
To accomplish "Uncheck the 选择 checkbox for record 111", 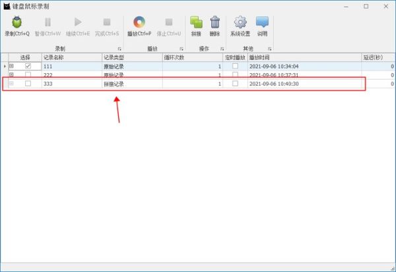I will pyautogui.click(x=28, y=66).
